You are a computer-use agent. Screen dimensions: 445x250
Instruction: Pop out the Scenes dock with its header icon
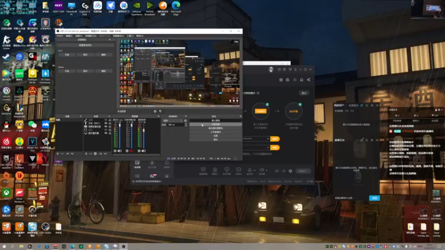click(81, 116)
